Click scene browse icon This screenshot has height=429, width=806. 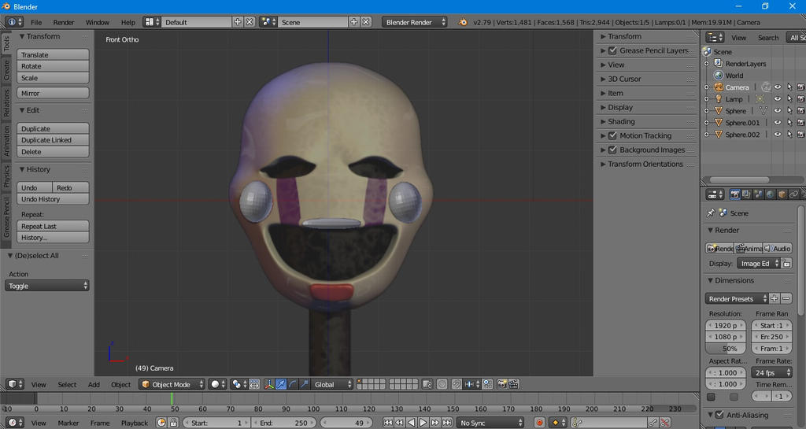pyautogui.click(x=268, y=22)
